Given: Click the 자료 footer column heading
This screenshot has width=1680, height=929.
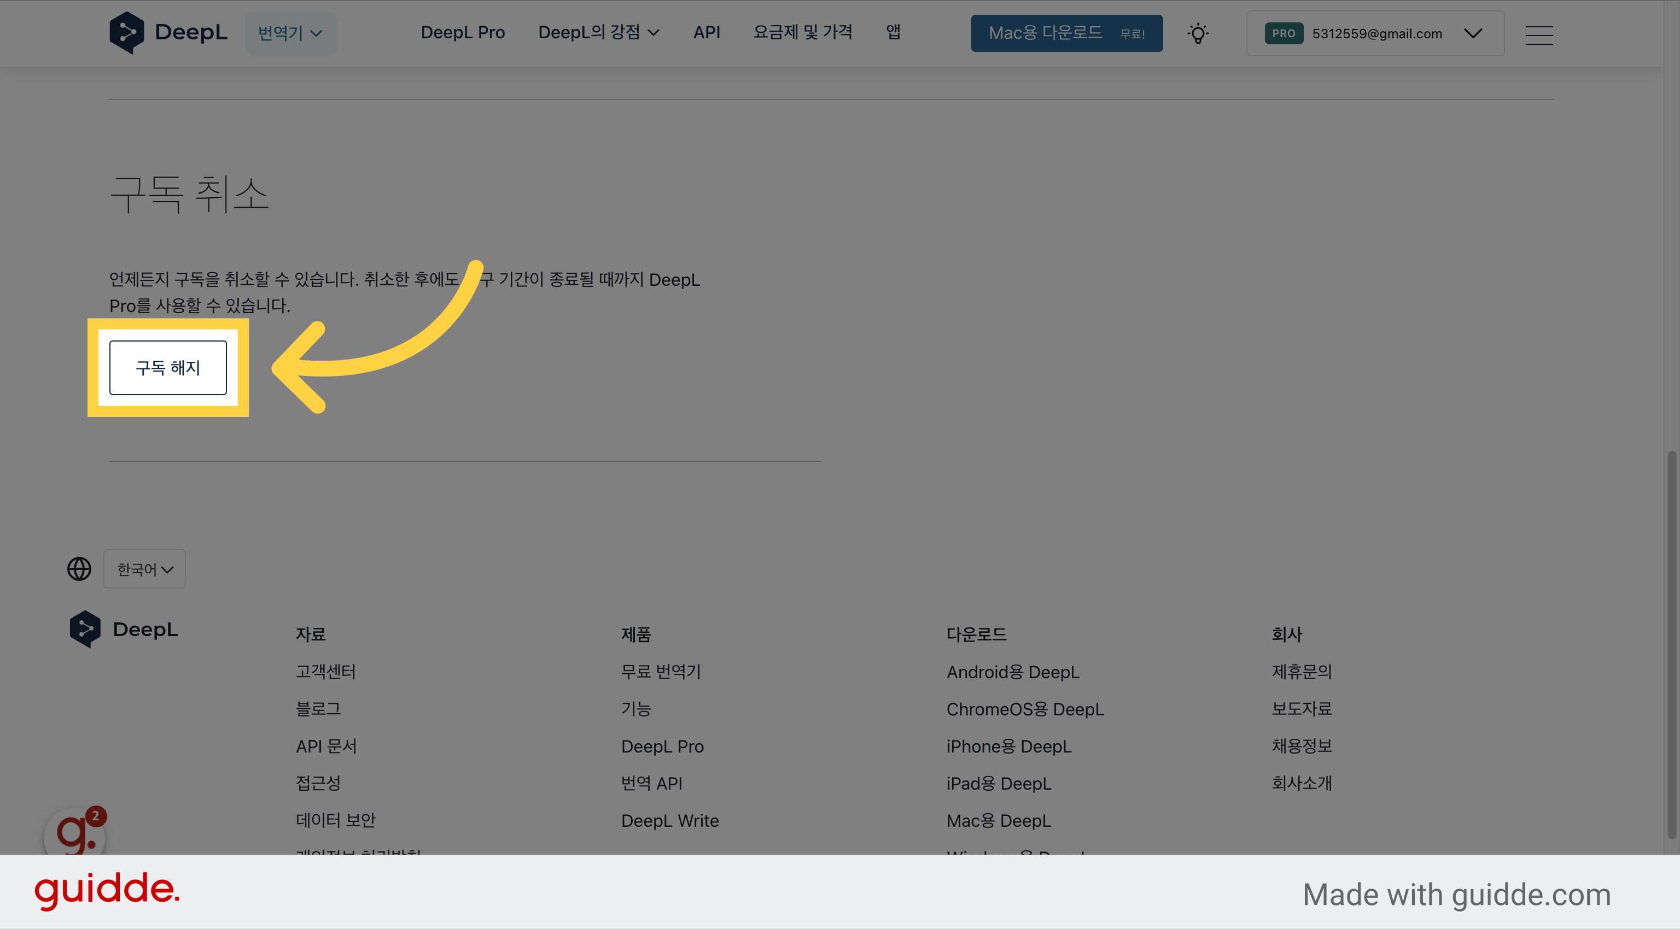Looking at the screenshot, I should point(311,634).
